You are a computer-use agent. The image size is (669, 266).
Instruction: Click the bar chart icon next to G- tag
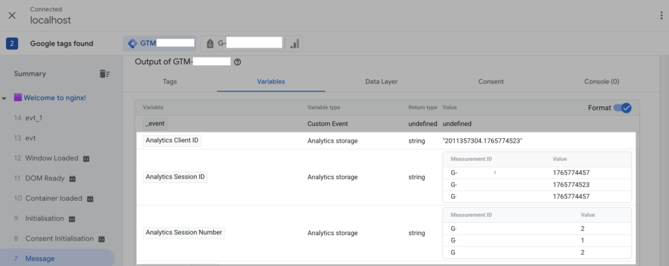(295, 44)
